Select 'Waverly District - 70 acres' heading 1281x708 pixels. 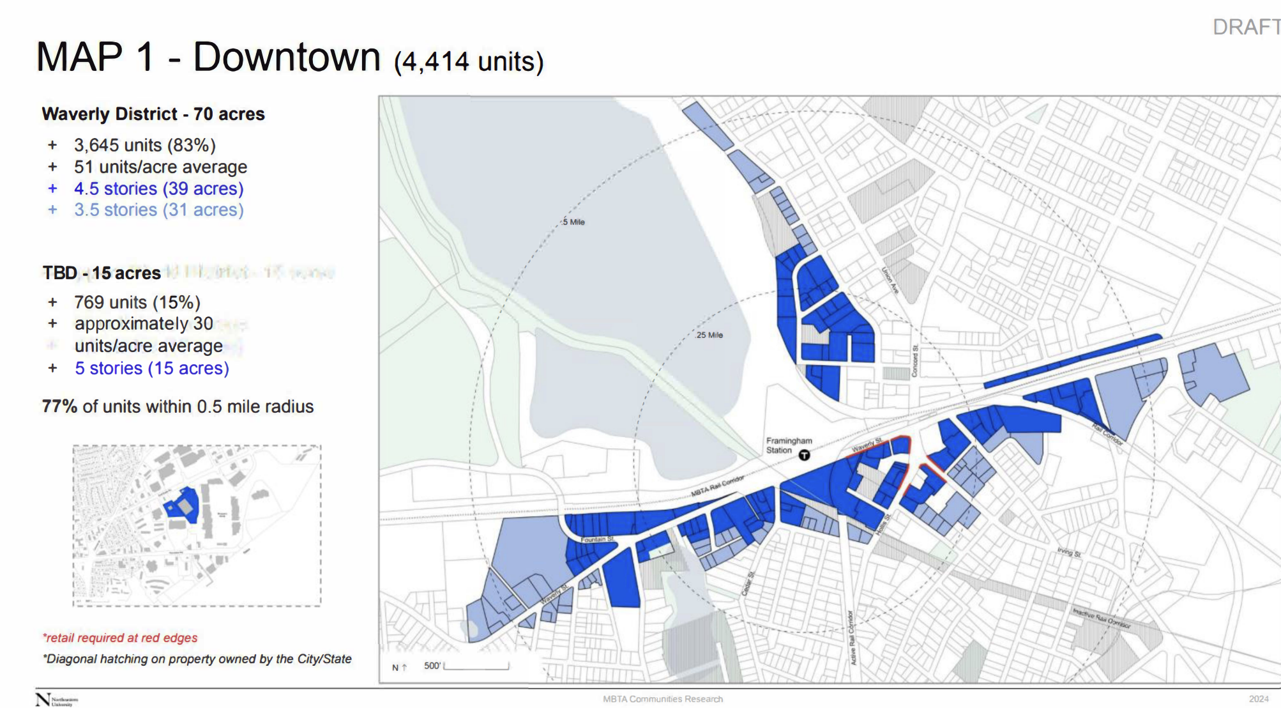tap(153, 114)
